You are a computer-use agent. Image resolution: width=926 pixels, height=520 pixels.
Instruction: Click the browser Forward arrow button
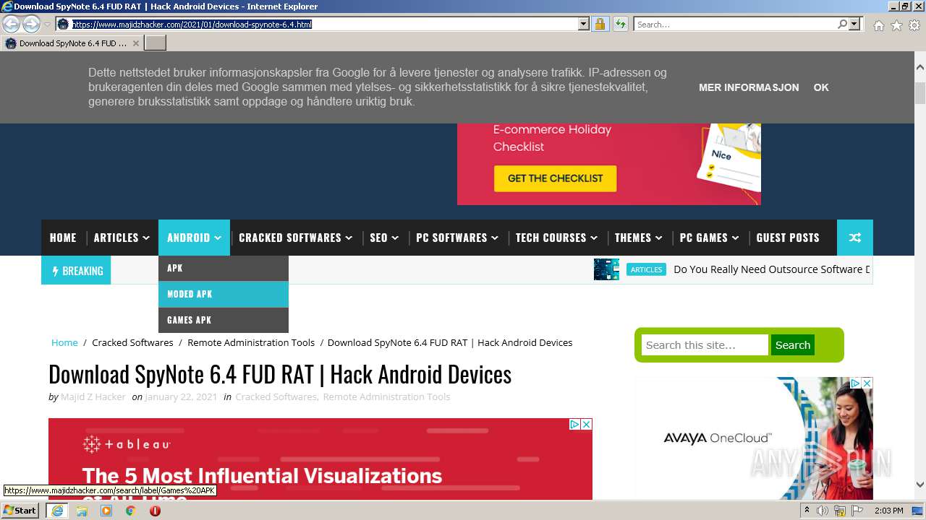(31, 24)
